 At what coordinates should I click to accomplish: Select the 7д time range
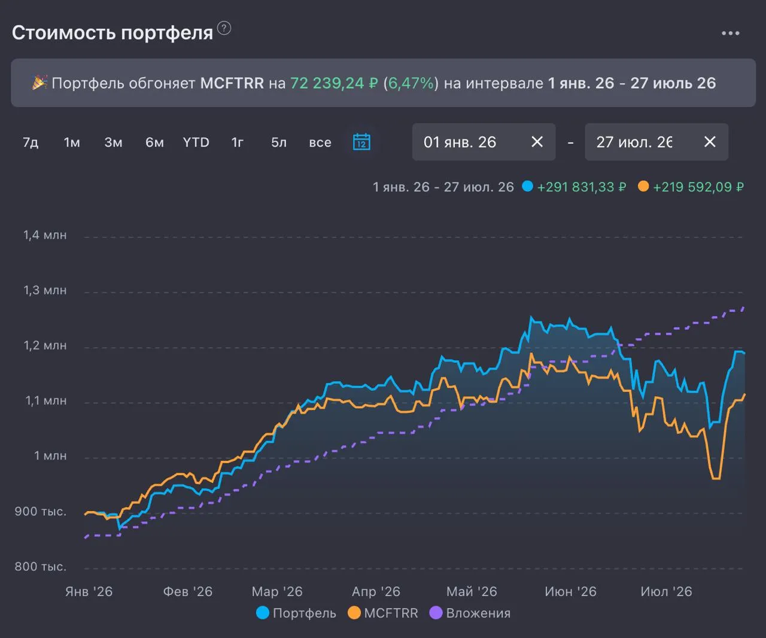[31, 142]
